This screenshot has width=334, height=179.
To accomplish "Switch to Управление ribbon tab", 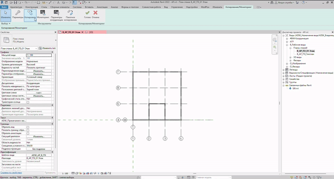I will [177, 7].
